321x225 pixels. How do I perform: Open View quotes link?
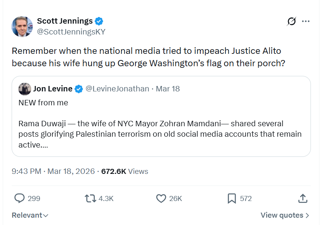[285, 215]
